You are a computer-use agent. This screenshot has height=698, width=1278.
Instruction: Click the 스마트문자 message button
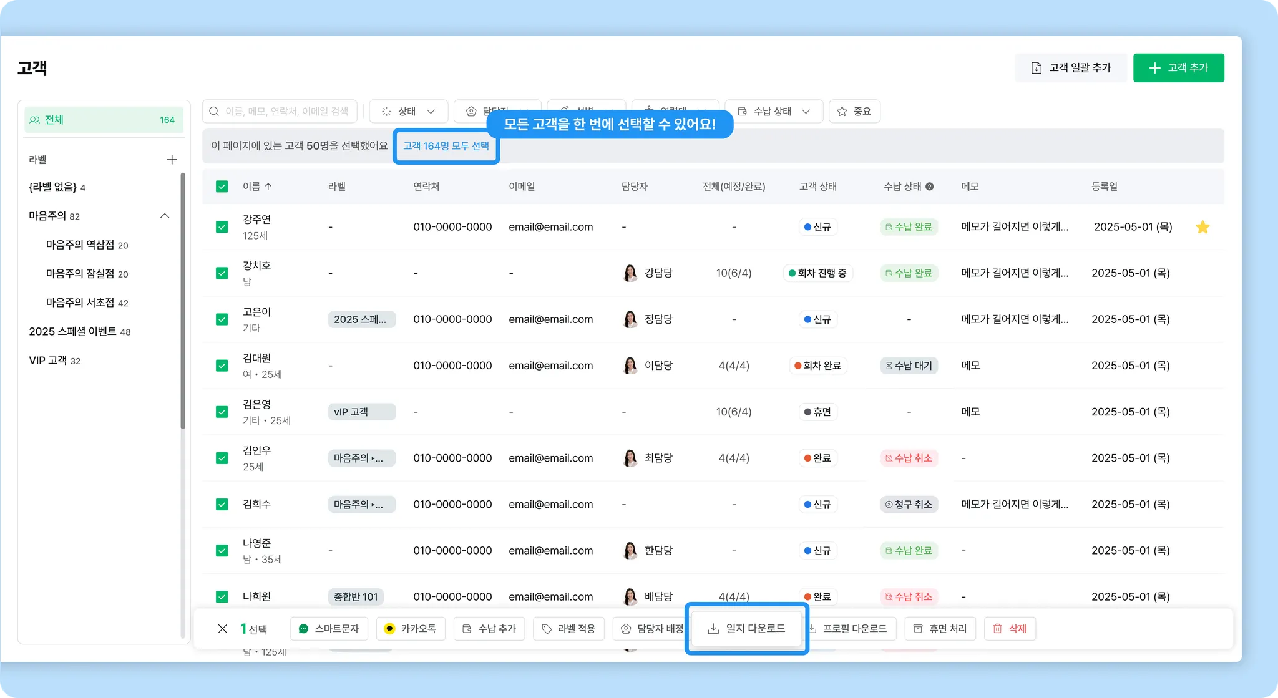329,629
